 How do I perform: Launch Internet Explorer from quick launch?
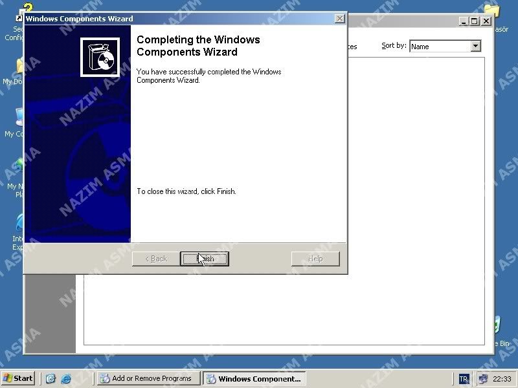coord(66,378)
